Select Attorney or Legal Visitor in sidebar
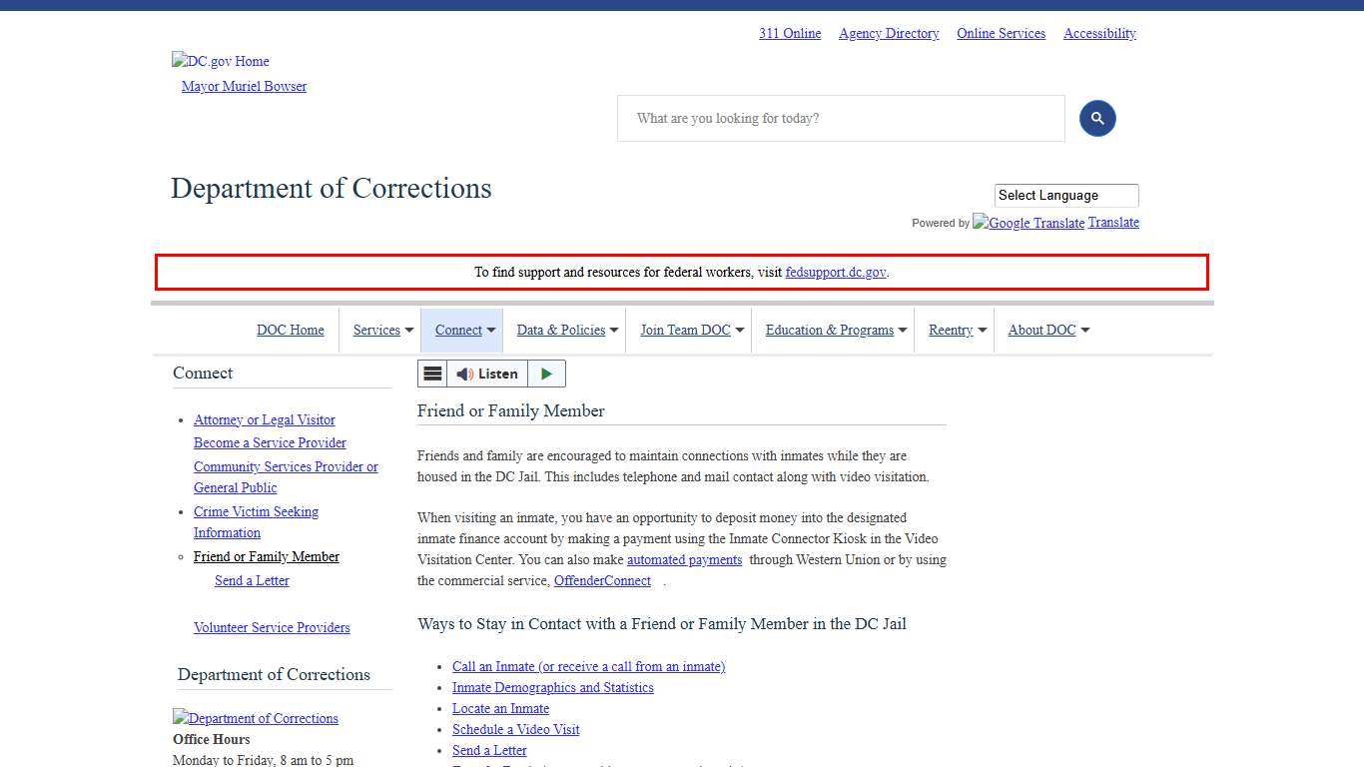1364x767 pixels. (264, 419)
